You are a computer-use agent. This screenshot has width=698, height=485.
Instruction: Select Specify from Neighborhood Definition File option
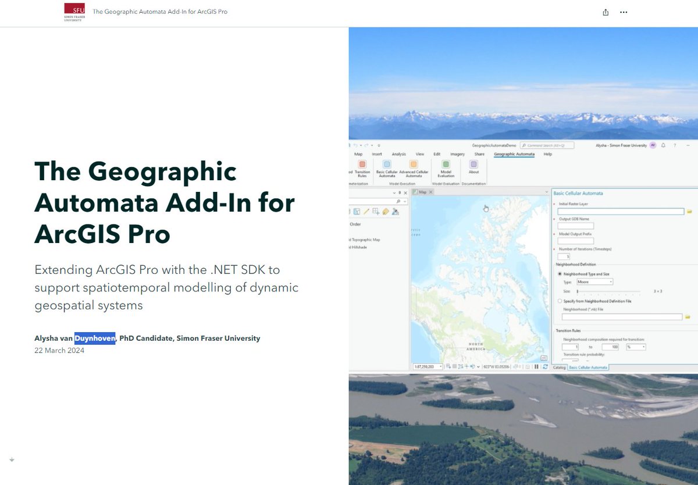pyautogui.click(x=560, y=301)
